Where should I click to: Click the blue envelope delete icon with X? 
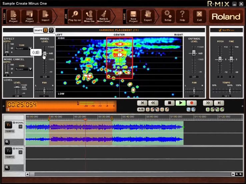click(193, 109)
